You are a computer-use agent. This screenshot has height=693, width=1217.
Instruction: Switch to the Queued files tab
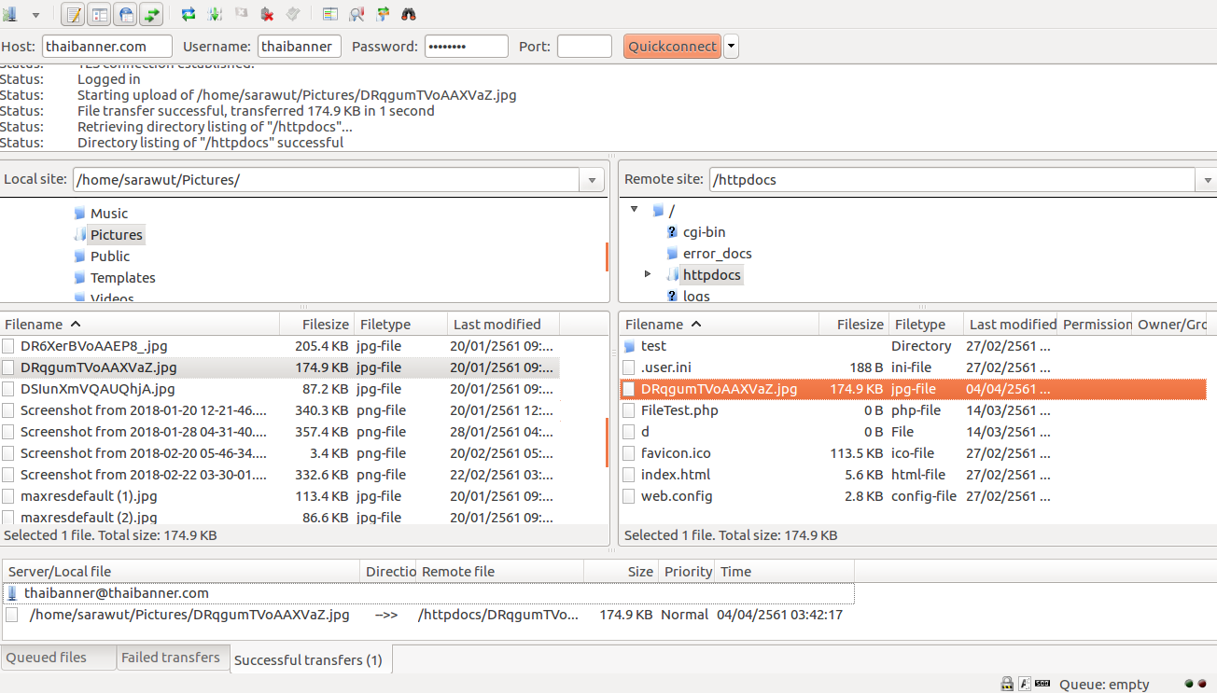(x=47, y=658)
